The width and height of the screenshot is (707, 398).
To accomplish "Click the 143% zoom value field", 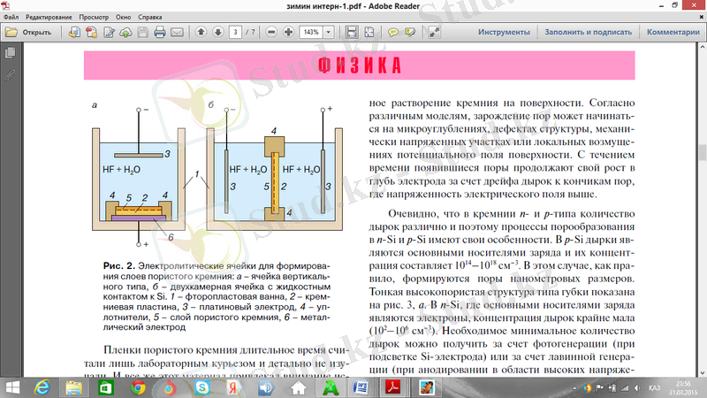I will pos(311,32).
